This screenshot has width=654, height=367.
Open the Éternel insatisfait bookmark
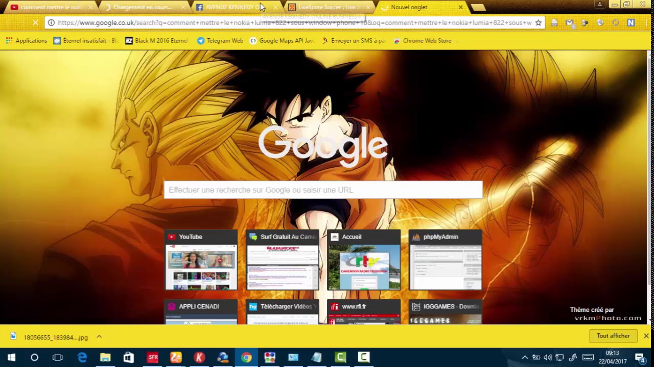point(85,41)
